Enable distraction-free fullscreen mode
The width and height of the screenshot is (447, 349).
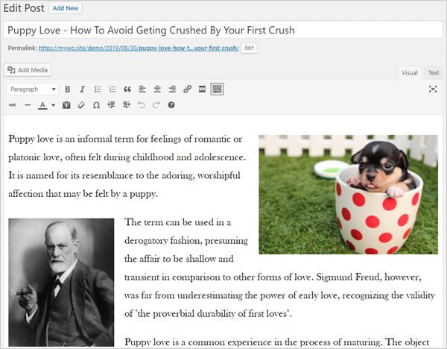pyautogui.click(x=433, y=89)
